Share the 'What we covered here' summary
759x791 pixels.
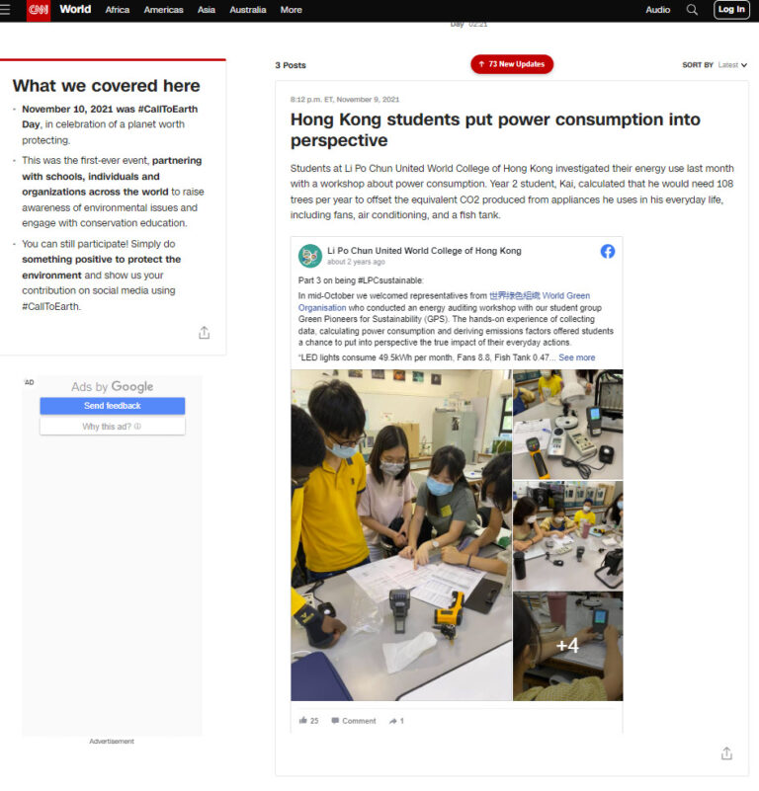pos(204,333)
